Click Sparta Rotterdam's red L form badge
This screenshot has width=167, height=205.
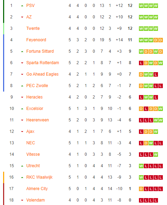click(x=141, y=63)
